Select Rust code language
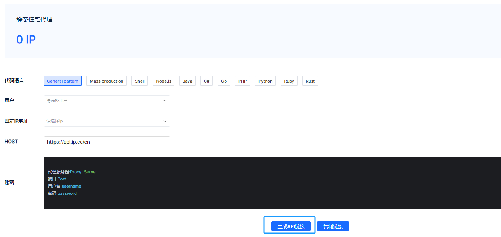 pos(310,81)
